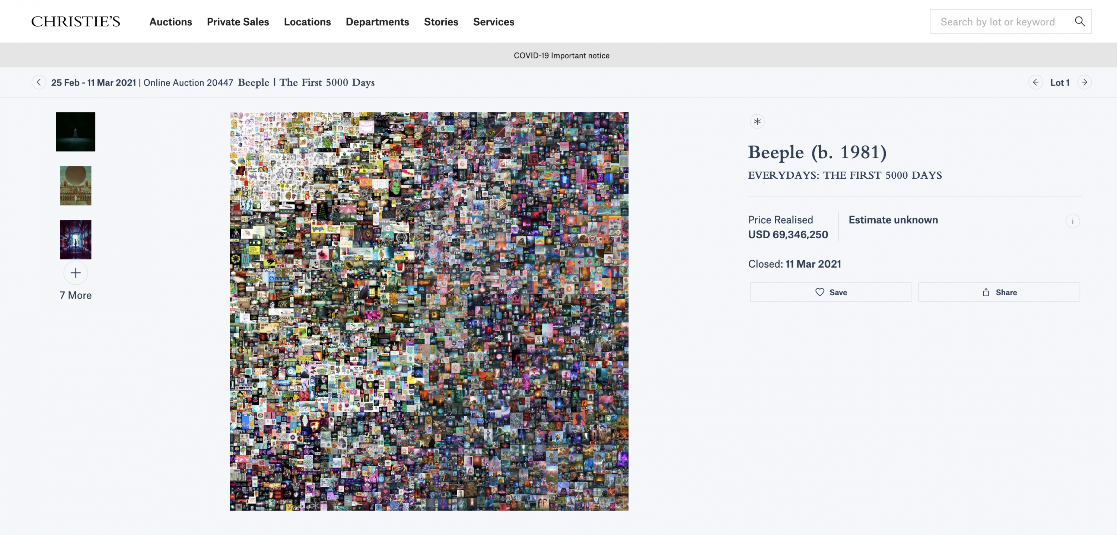Open the Locations menu
Viewport: 1117px width, 552px height.
pyautogui.click(x=307, y=22)
